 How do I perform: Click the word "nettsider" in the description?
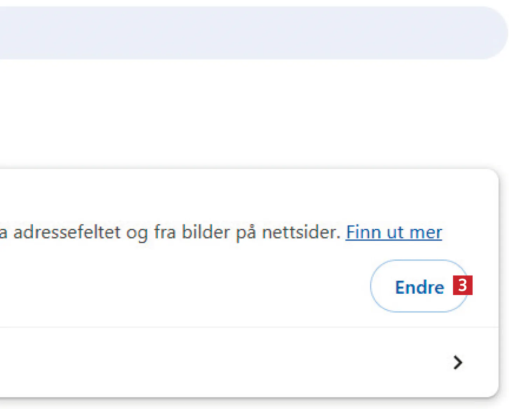[x=300, y=232]
